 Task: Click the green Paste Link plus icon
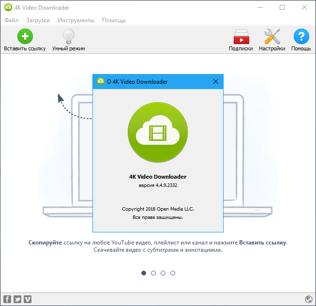25,36
